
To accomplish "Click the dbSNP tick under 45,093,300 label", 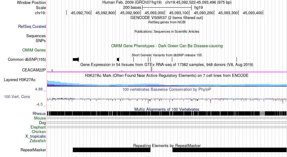I will coord(237,59).
